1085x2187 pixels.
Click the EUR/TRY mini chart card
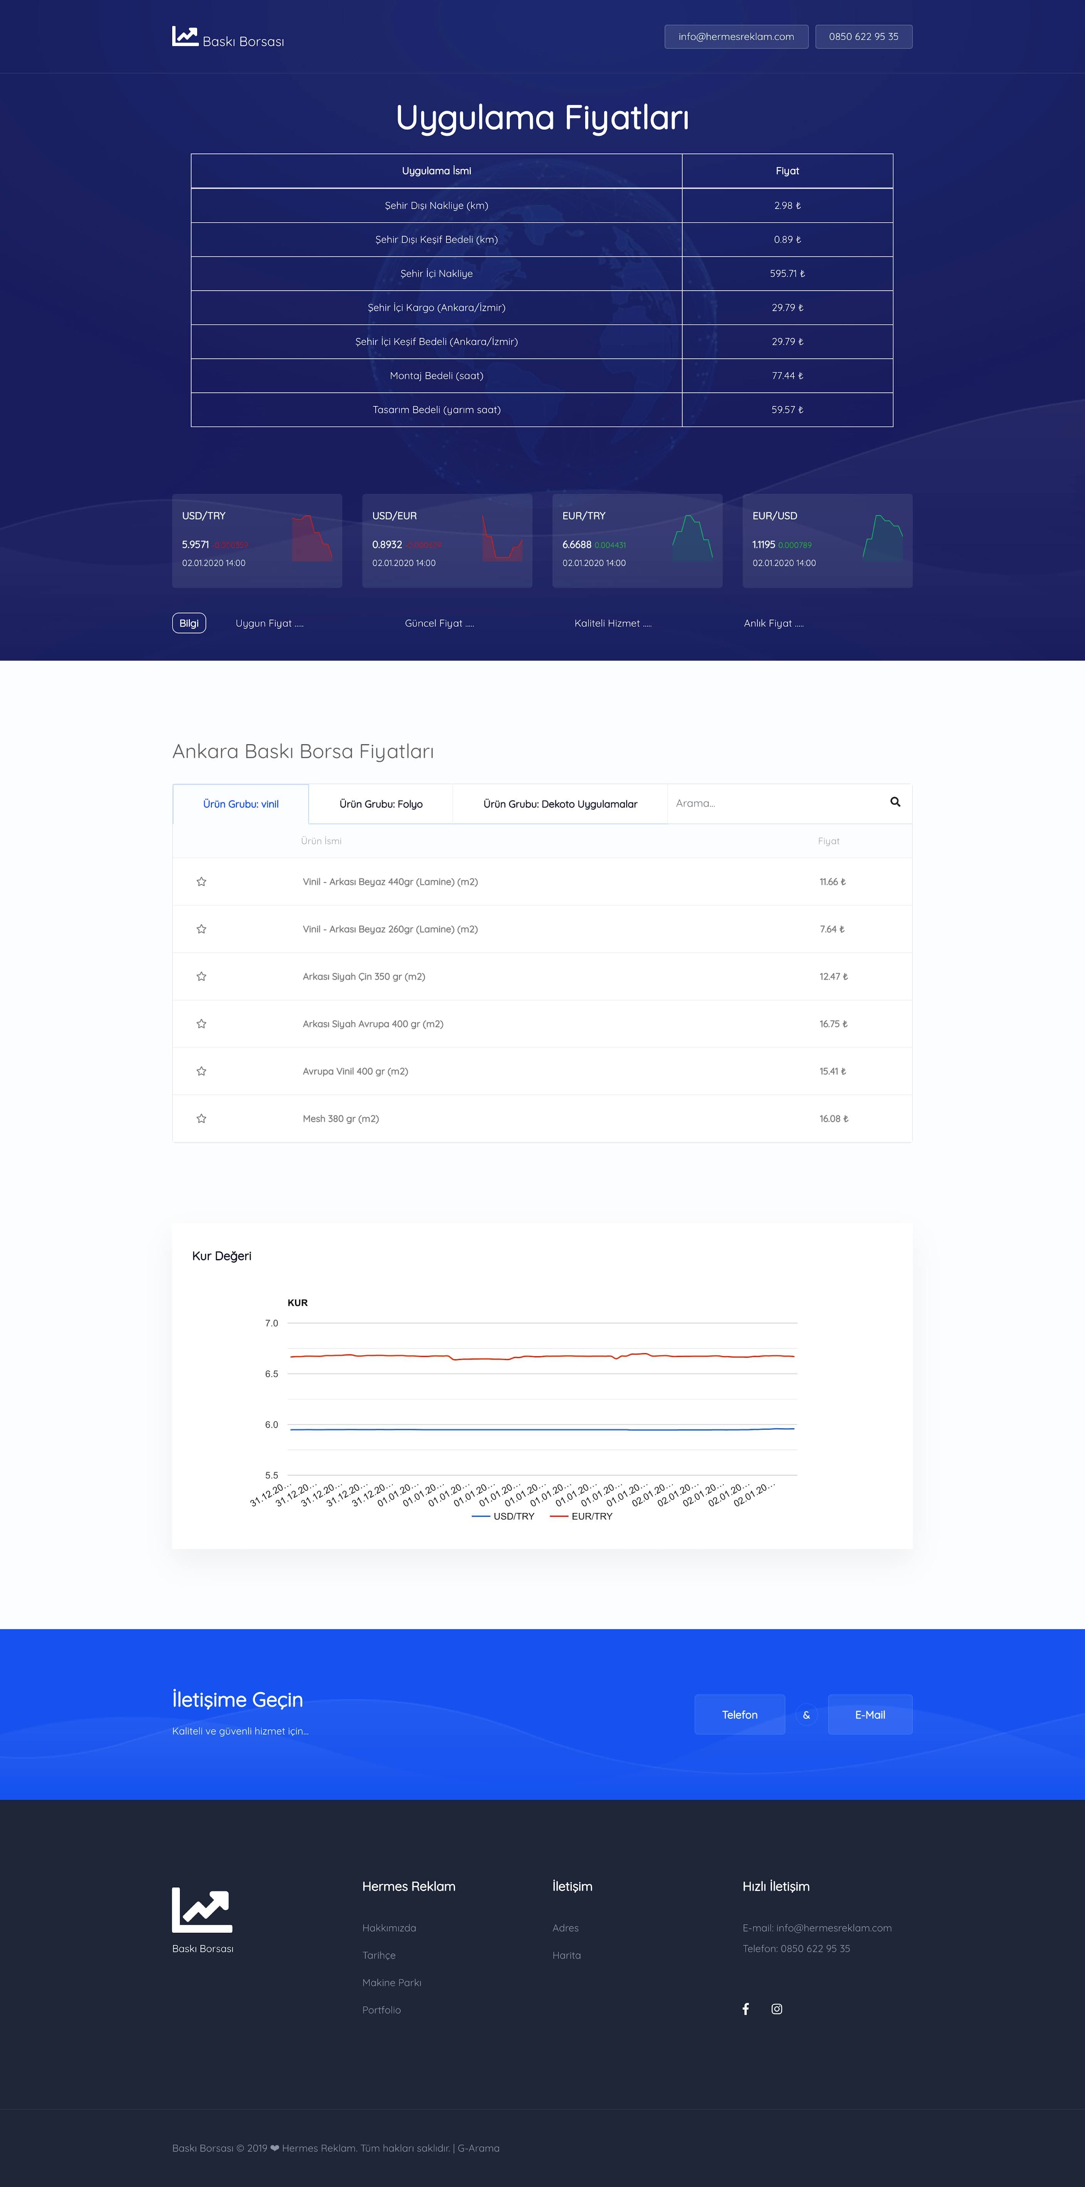click(637, 541)
